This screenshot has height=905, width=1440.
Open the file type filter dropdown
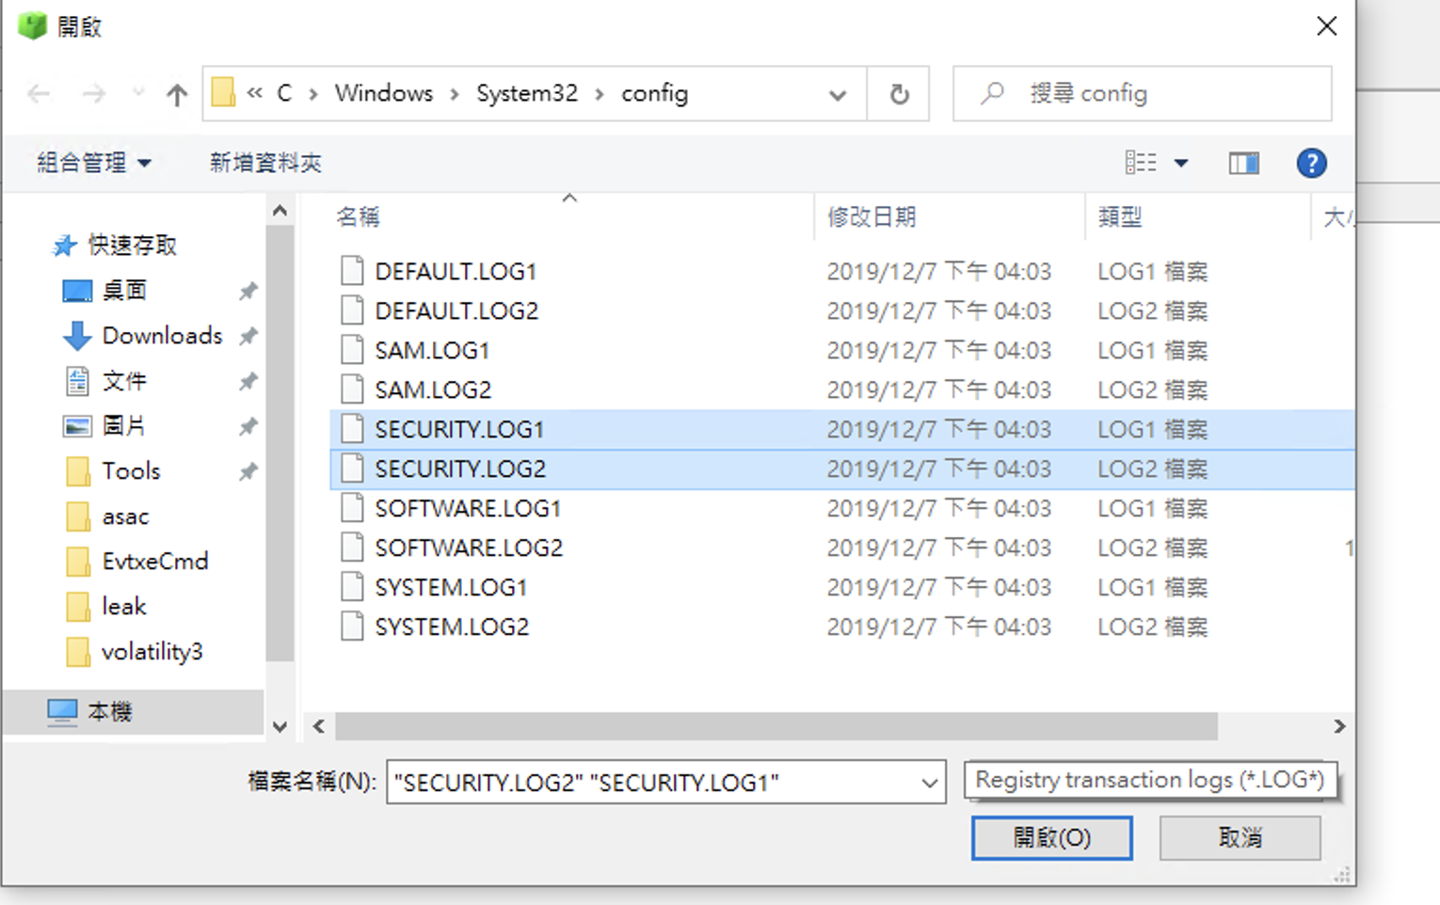[x=1149, y=781]
